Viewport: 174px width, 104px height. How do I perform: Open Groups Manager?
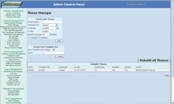coord(13,77)
